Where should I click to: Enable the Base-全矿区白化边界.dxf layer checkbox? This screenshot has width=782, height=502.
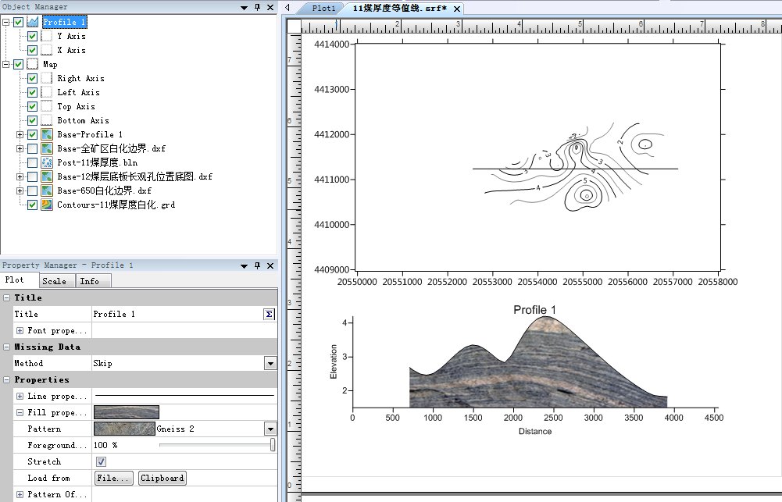point(31,148)
